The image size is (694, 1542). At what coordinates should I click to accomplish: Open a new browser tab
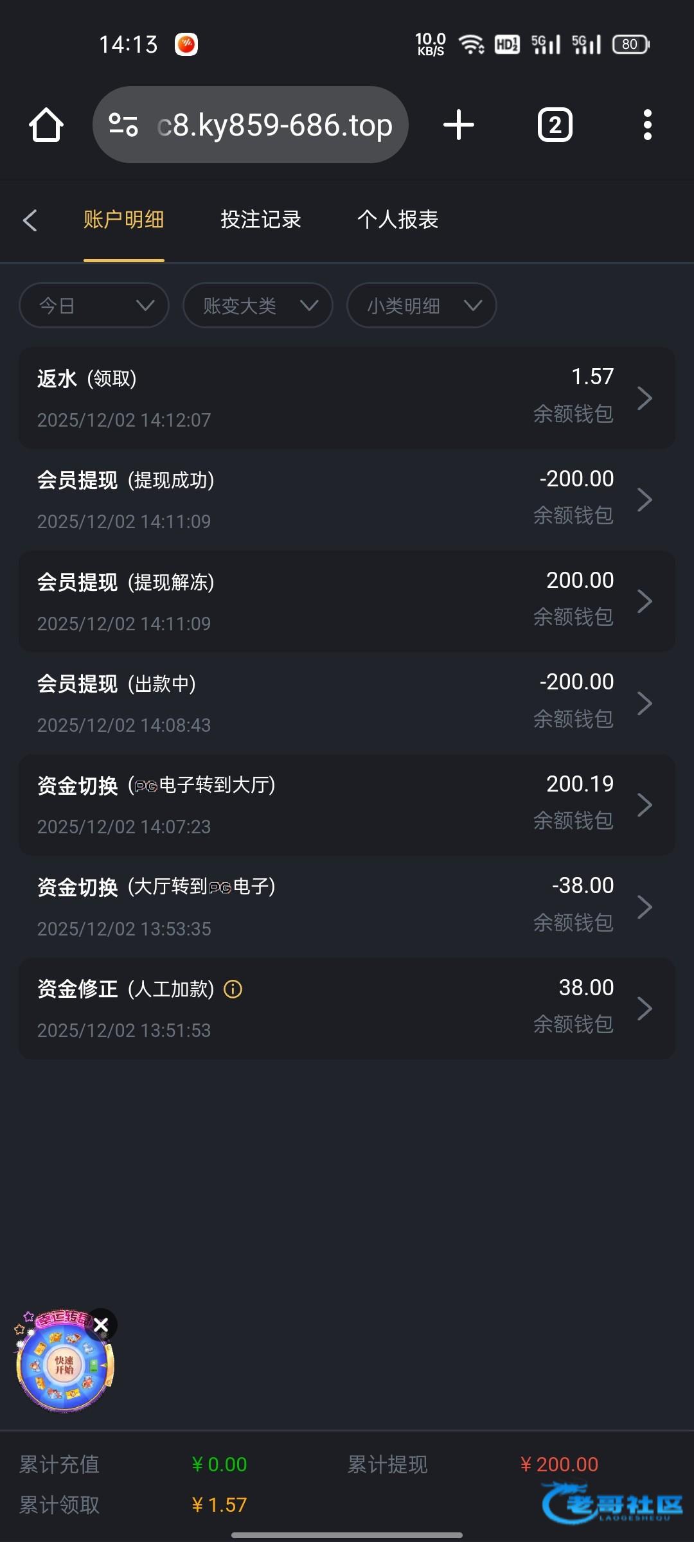click(459, 125)
